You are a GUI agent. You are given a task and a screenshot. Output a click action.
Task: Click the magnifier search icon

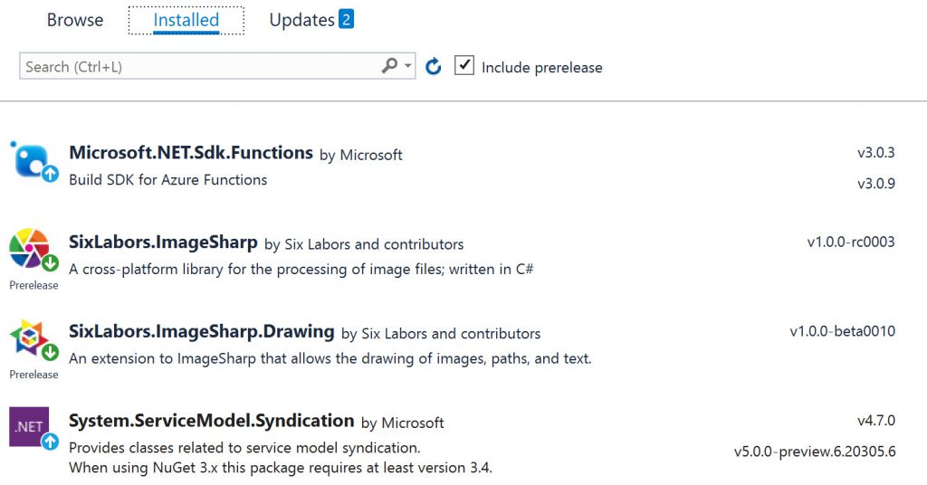[389, 65]
